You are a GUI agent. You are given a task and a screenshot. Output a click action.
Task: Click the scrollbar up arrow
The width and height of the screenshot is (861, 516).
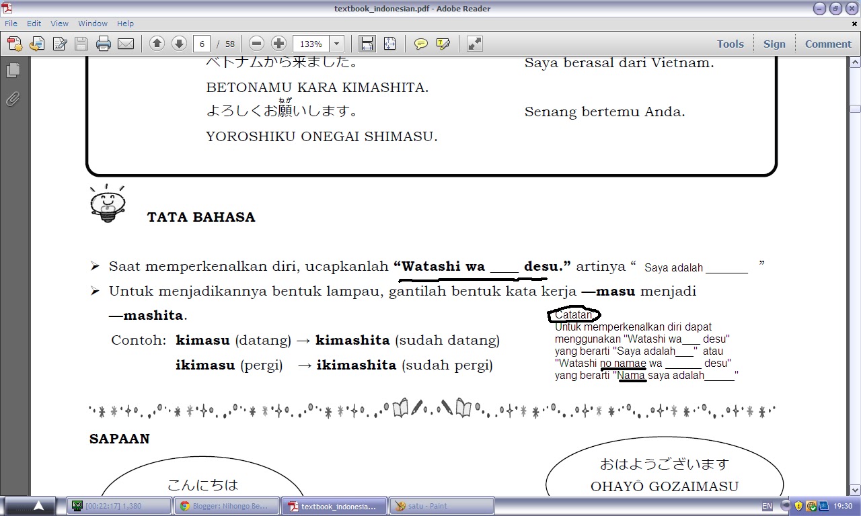pos(855,61)
